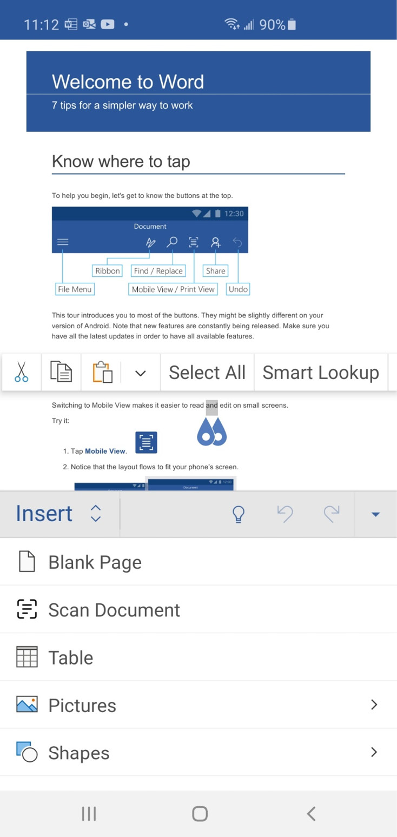Image resolution: width=397 pixels, height=837 pixels.
Task: Tap the Tell Me lightbulb icon
Action: tap(239, 514)
